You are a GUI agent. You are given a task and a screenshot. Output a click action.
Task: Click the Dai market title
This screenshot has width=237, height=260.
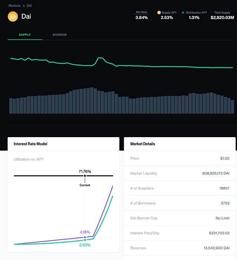pyautogui.click(x=26, y=16)
